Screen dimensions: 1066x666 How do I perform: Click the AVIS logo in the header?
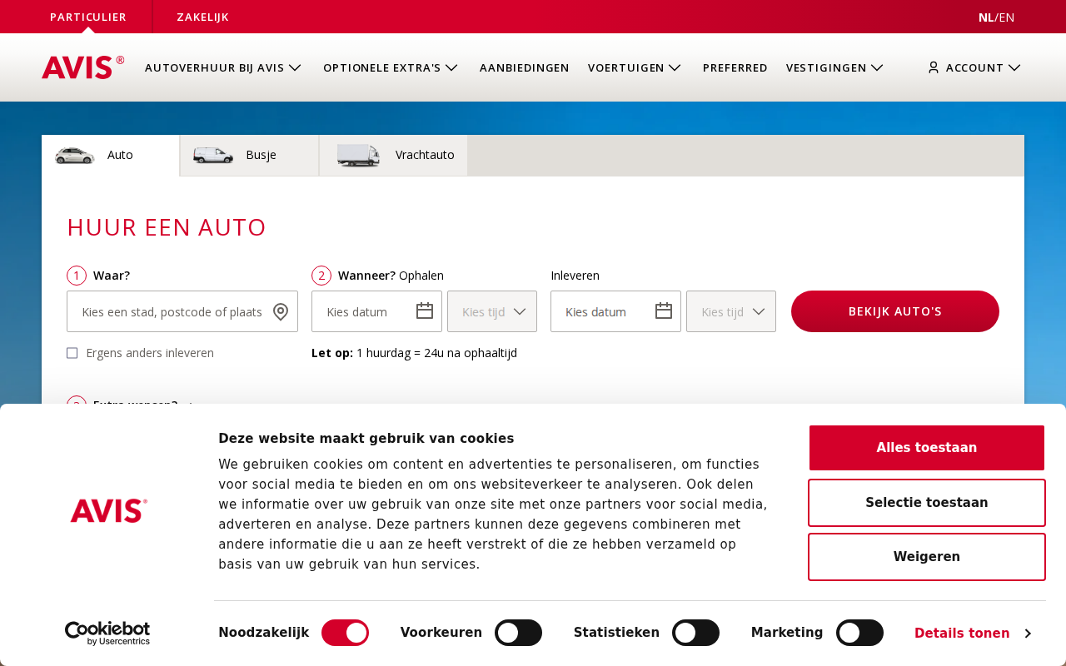point(83,67)
